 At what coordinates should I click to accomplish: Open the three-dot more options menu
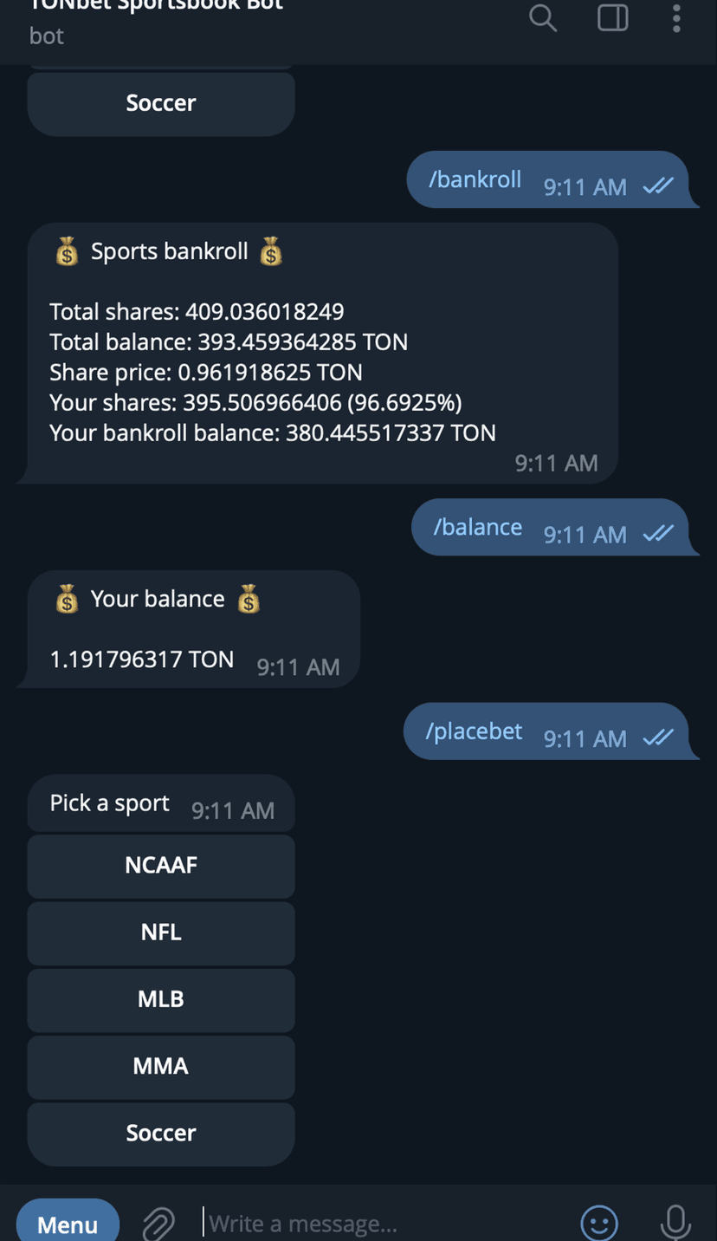(x=676, y=17)
